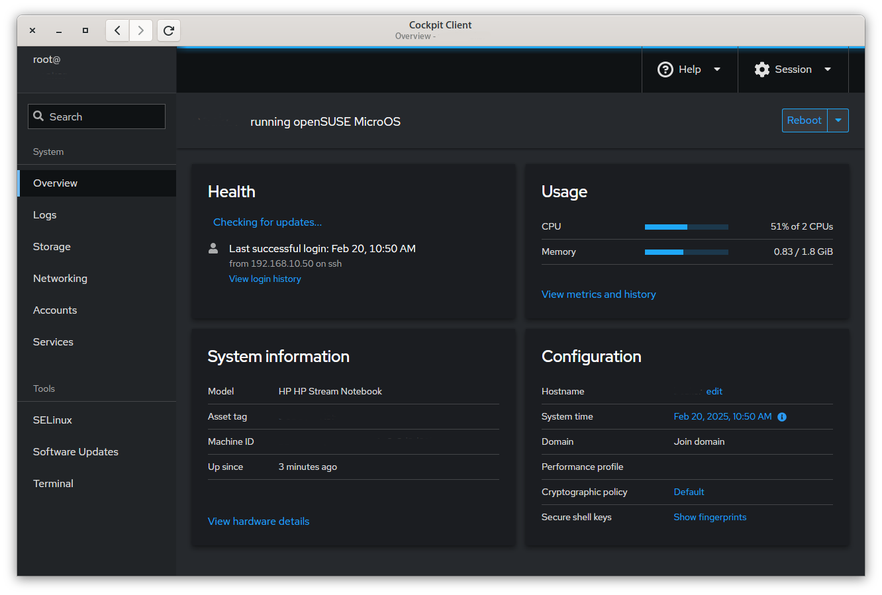Image resolution: width=882 pixels, height=595 pixels.
Task: Open the Storage page in sidebar
Action: pos(52,247)
